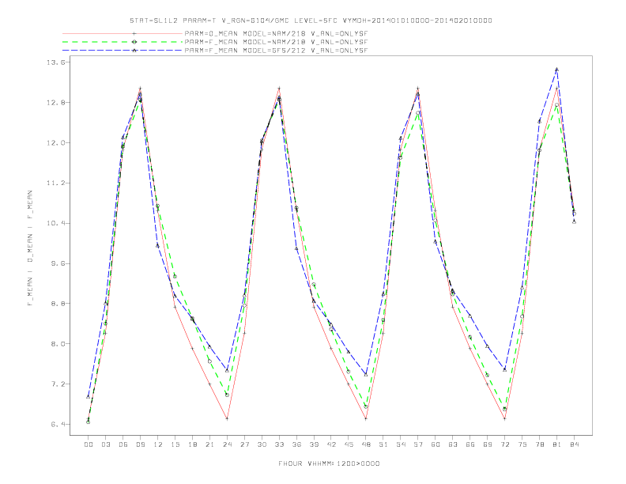This screenshot has height=484, width=626.
Task: Click x-axis tick label 66
Action: (x=470, y=444)
